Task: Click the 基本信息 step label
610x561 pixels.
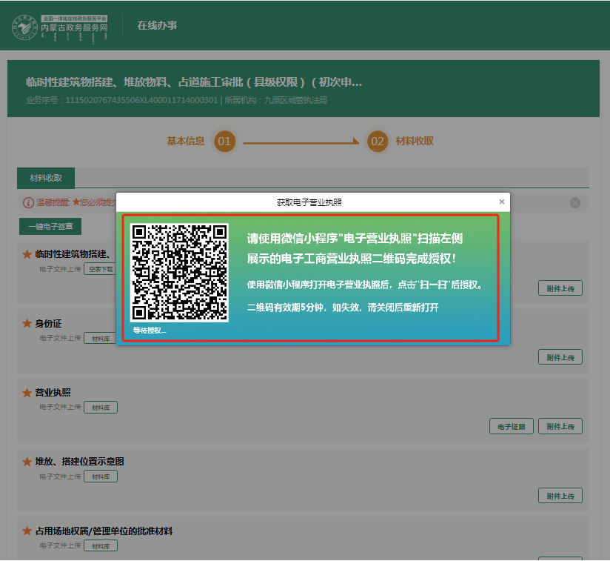Action: pos(185,141)
